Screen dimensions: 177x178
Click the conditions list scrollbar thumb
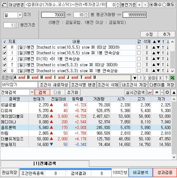(x=173, y=60)
